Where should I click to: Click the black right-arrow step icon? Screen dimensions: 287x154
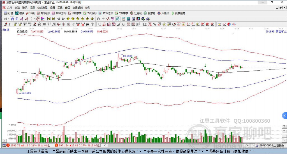click(x=63, y=19)
